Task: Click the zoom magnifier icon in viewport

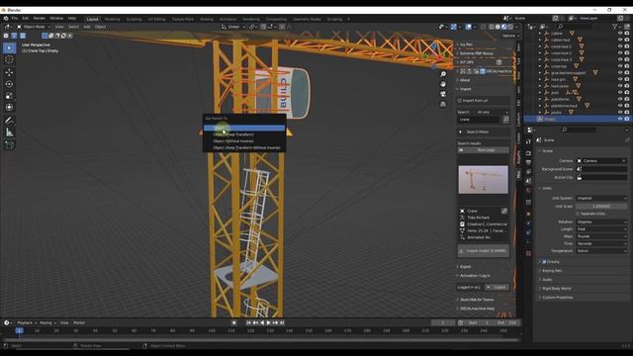Action: pyautogui.click(x=443, y=74)
